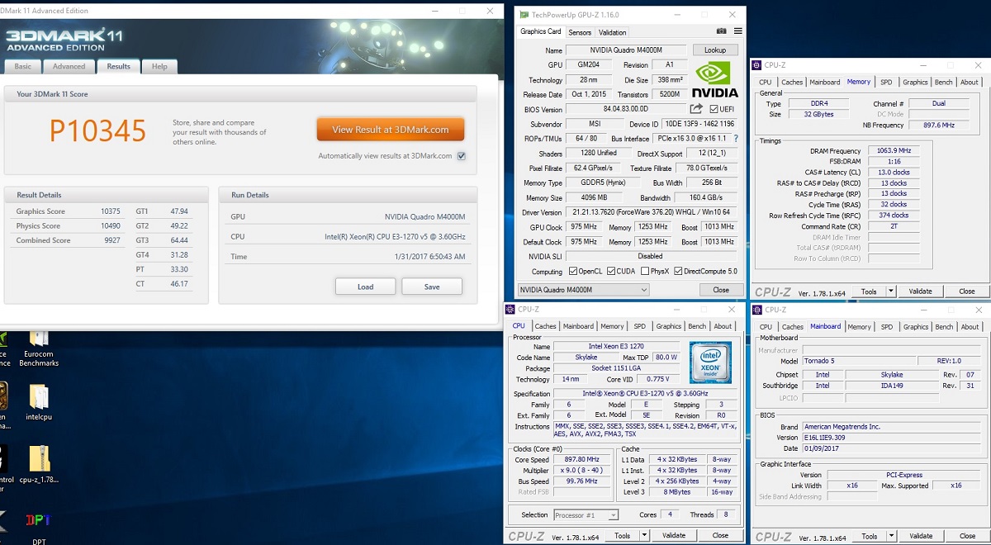Switch to the Sensors tab in GPU-Z
This screenshot has height=545, width=991.
[x=580, y=32]
